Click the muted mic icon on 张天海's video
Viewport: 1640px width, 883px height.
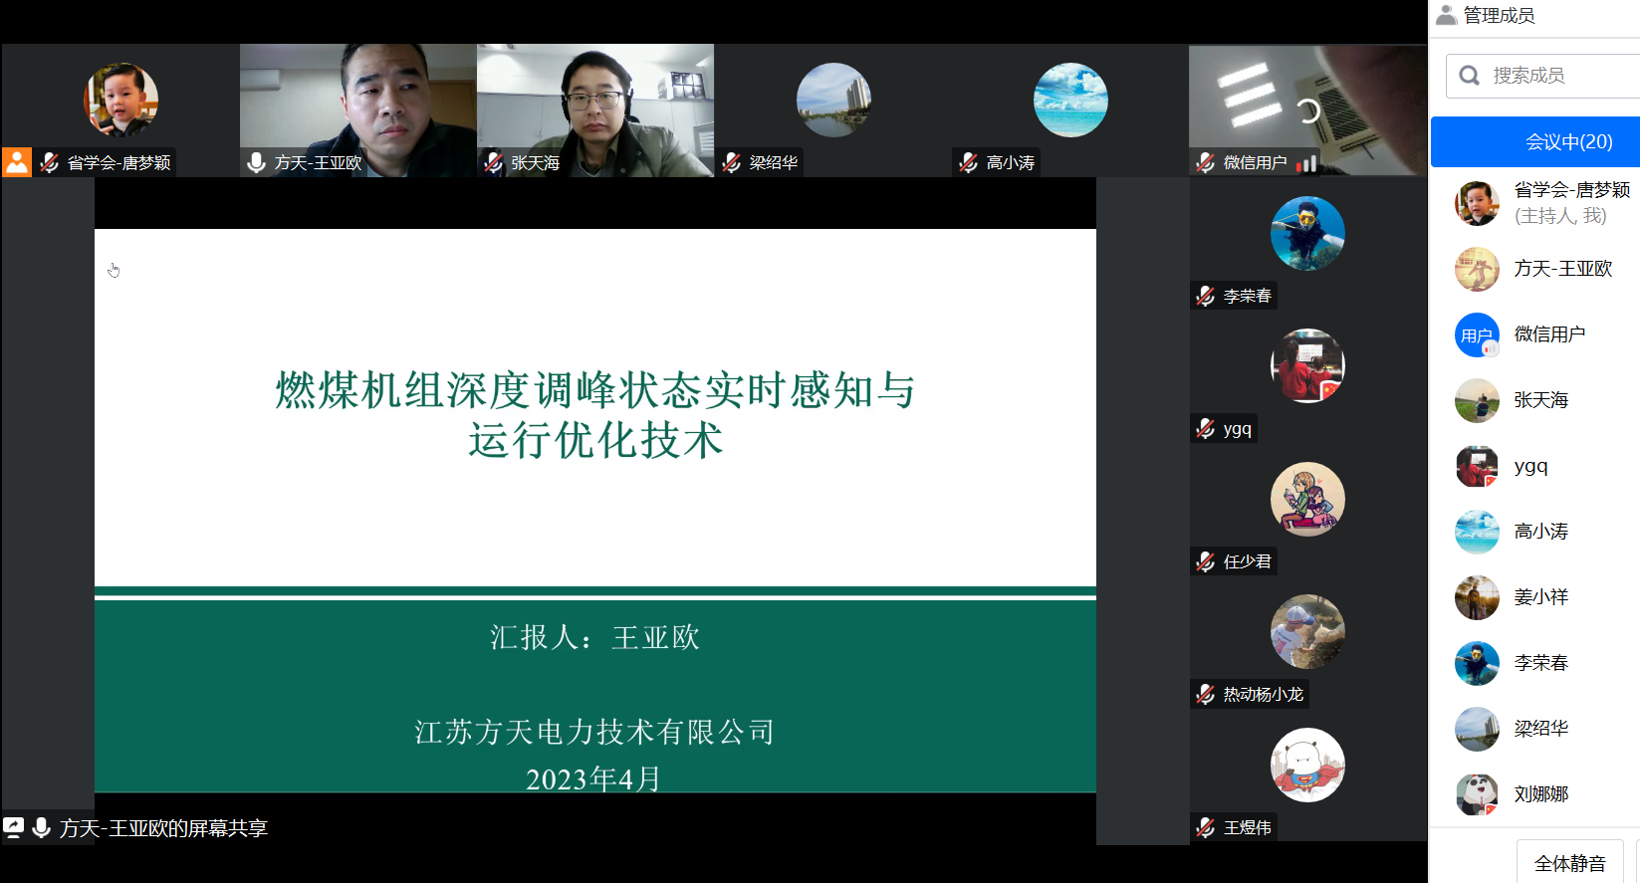coord(494,162)
